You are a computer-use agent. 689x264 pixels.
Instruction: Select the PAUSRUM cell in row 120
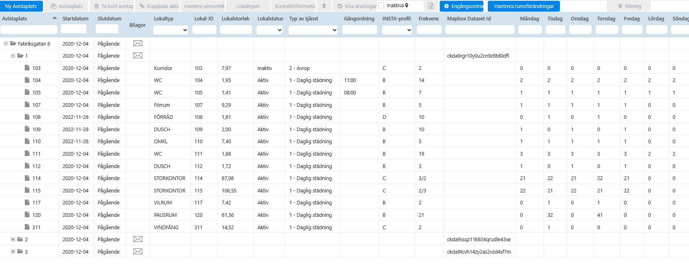[165, 215]
